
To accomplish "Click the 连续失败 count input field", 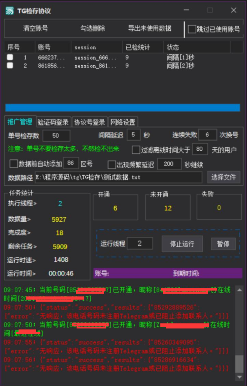I will click(207, 135).
